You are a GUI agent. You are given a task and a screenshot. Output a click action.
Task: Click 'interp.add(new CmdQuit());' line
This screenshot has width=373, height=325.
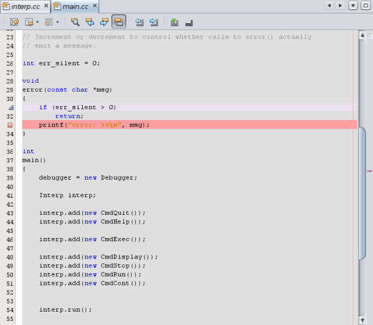coord(92,213)
